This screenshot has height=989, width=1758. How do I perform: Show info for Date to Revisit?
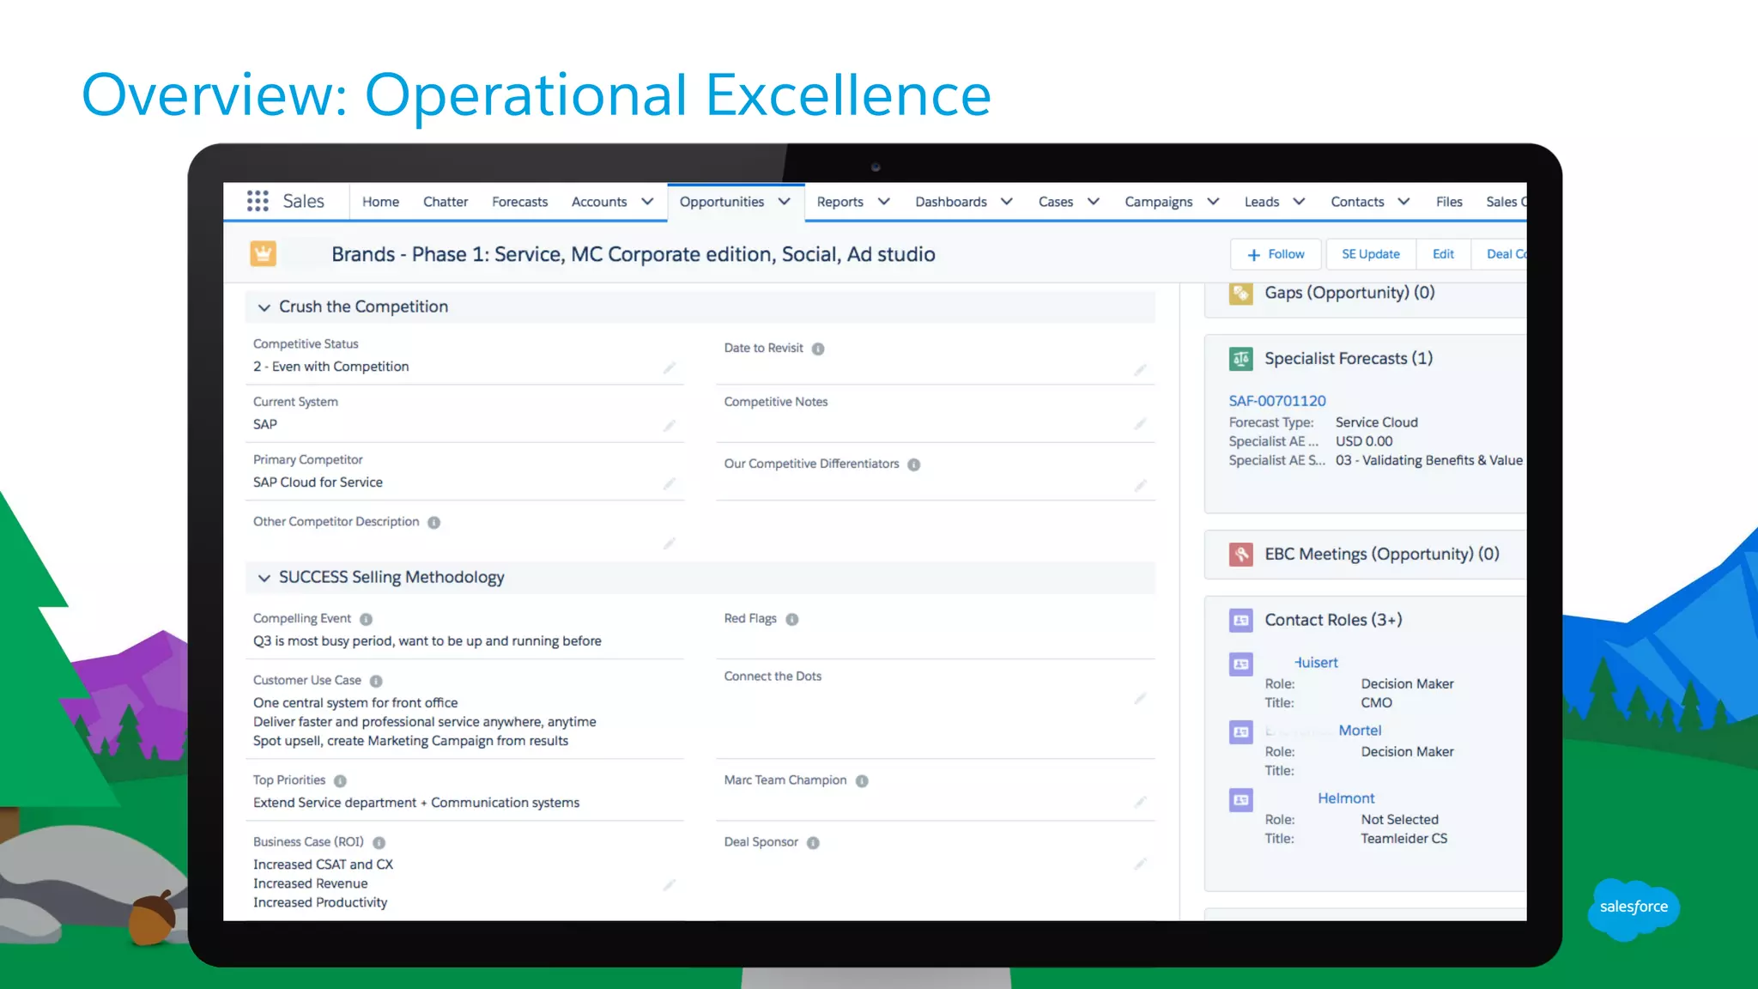tap(818, 349)
